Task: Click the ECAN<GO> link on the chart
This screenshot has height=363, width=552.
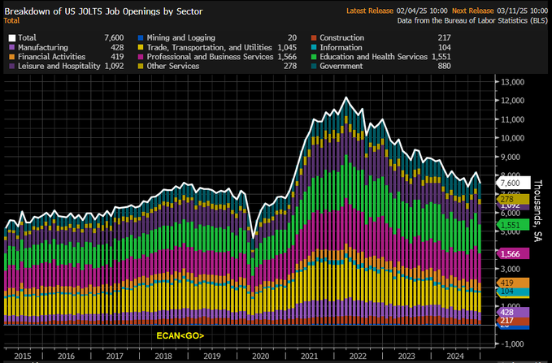Action: click(x=180, y=335)
